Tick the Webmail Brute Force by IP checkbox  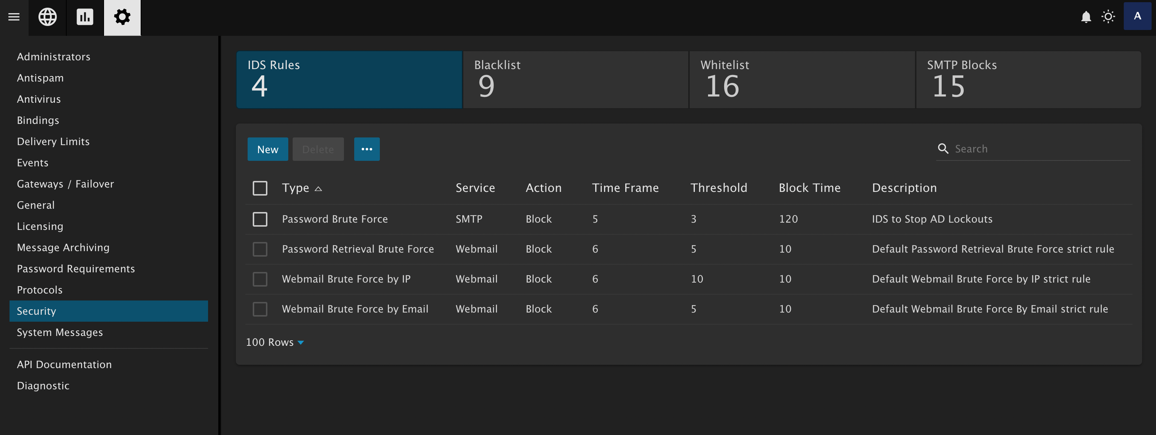260,279
